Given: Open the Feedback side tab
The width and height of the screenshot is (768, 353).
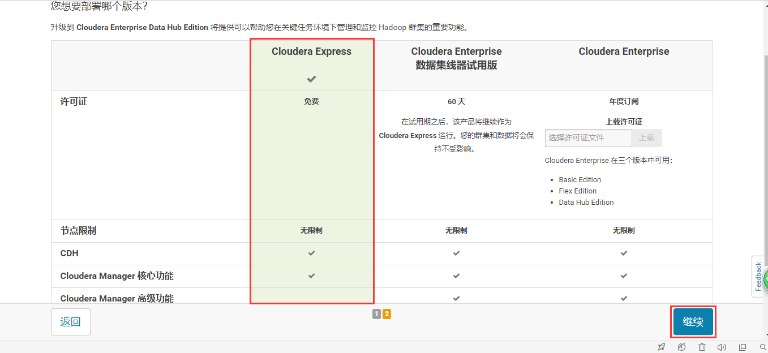Looking at the screenshot, I should click(x=759, y=276).
